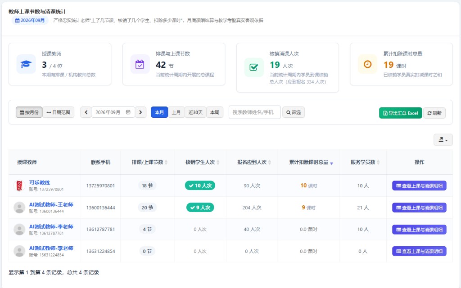Click the 18 节 badge

(x=147, y=186)
